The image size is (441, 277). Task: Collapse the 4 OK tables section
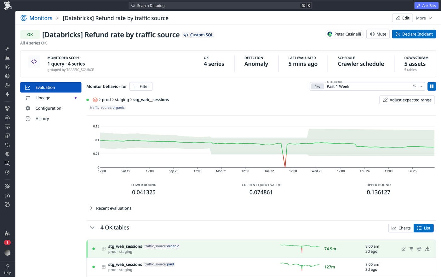pyautogui.click(x=92, y=228)
